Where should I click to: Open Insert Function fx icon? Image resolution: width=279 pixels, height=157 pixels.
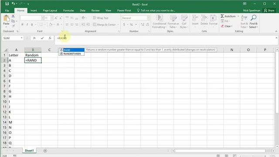pyautogui.click(x=50, y=38)
